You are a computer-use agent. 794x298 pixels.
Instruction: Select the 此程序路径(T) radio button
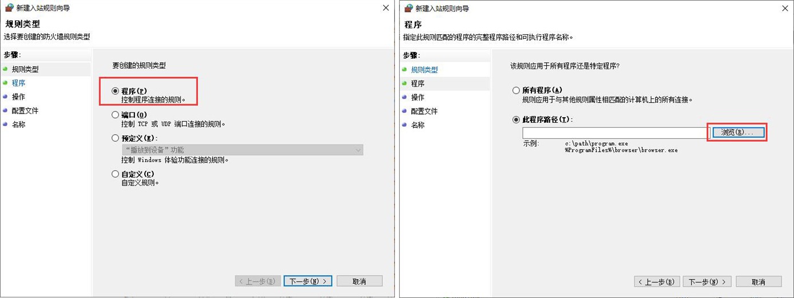click(516, 120)
